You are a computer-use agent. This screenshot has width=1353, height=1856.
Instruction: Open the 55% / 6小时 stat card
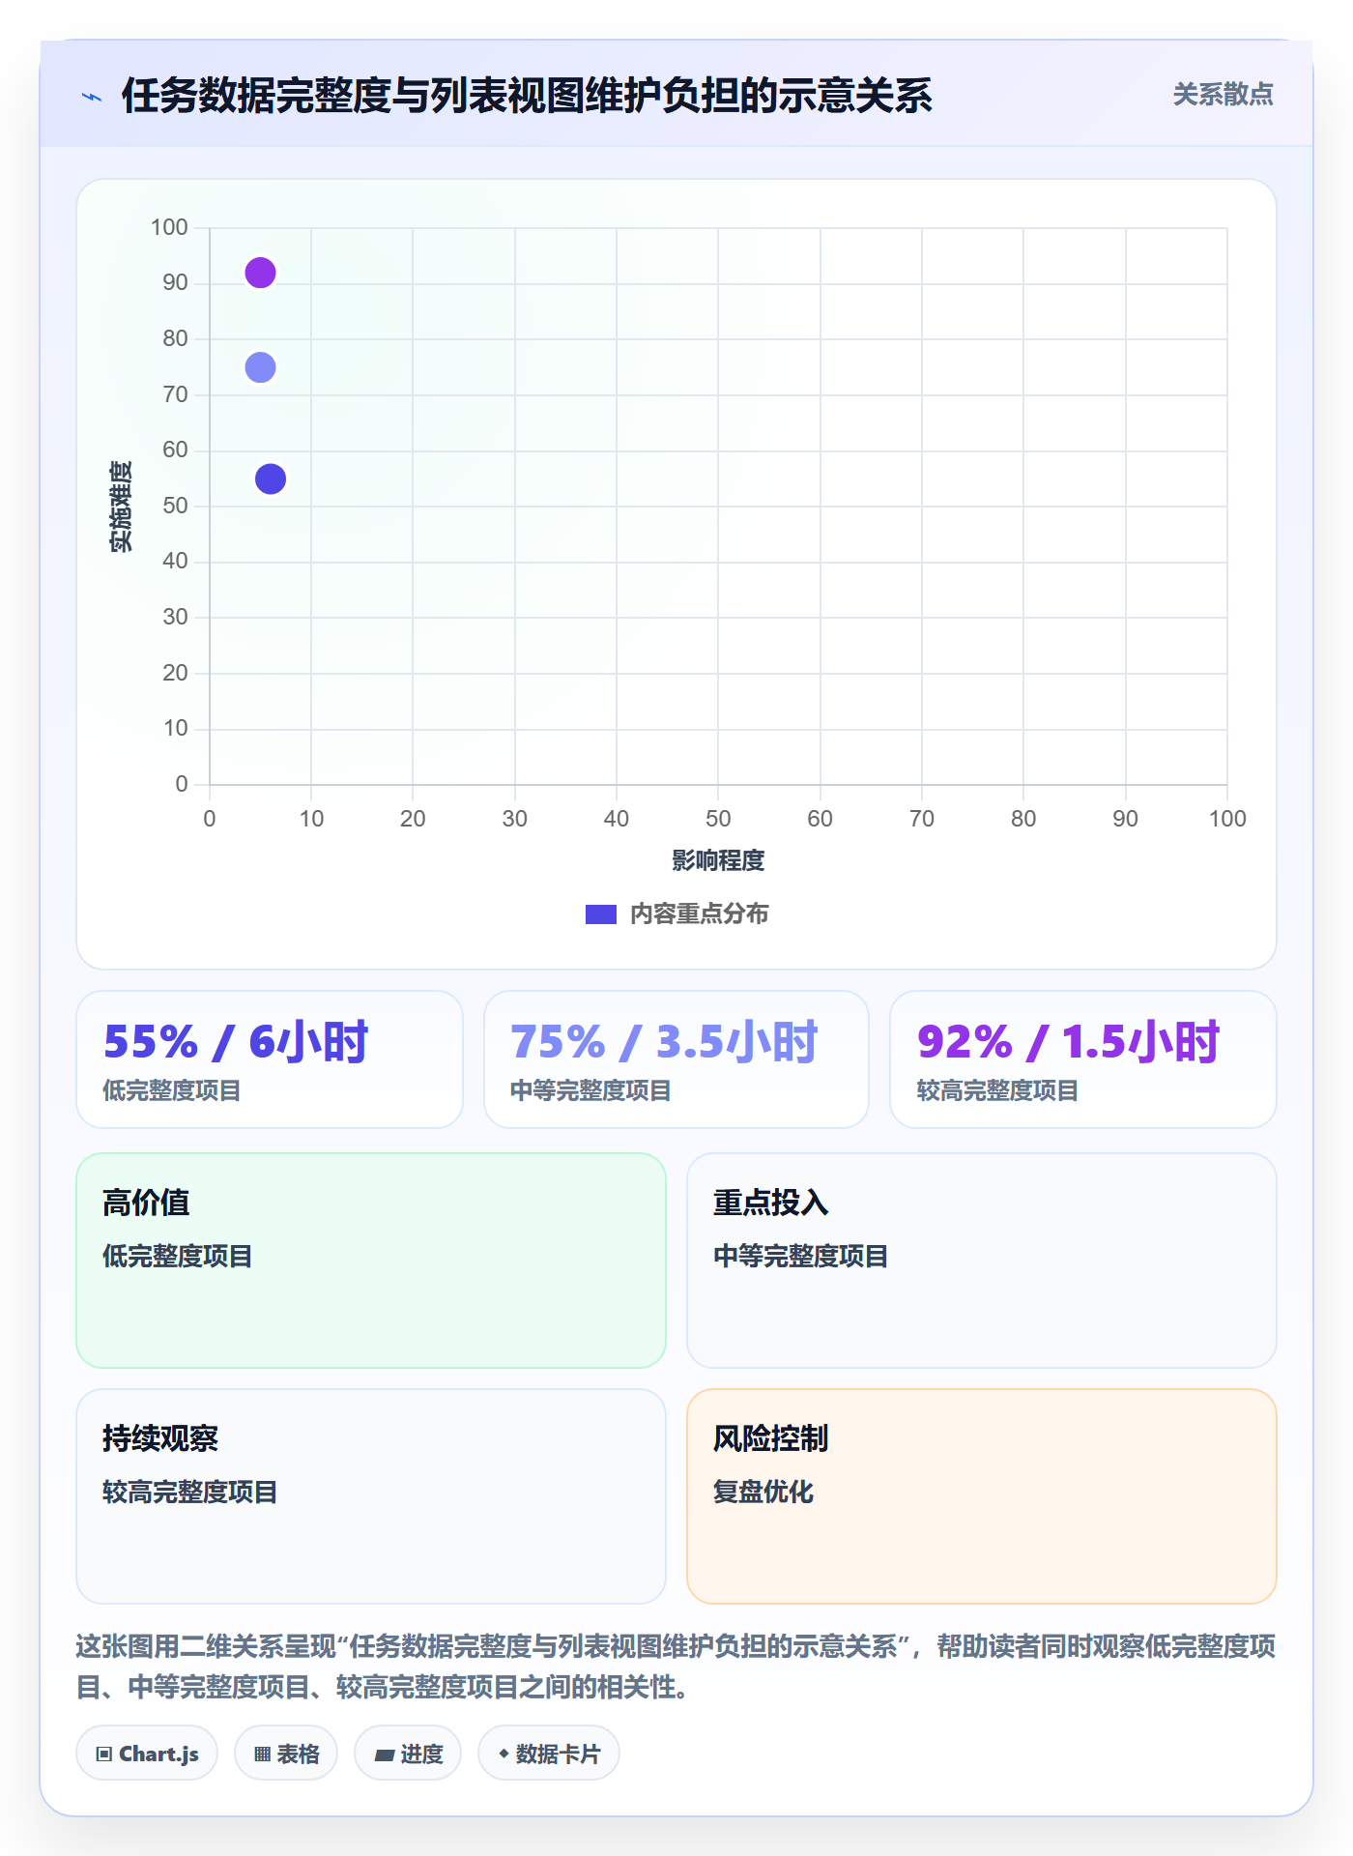coord(270,1059)
